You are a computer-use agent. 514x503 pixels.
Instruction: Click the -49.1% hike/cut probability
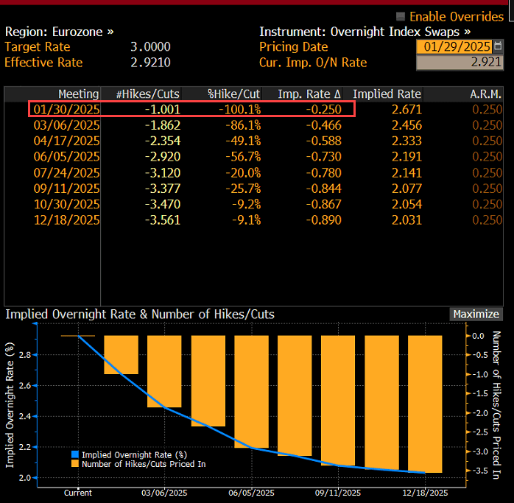coord(243,141)
